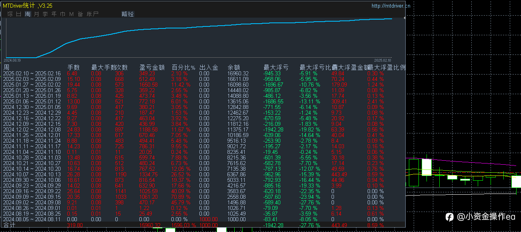Viewport: 521px width, 232px height.
Task: Open the 币 symbol tab
Action: (x=63, y=14)
